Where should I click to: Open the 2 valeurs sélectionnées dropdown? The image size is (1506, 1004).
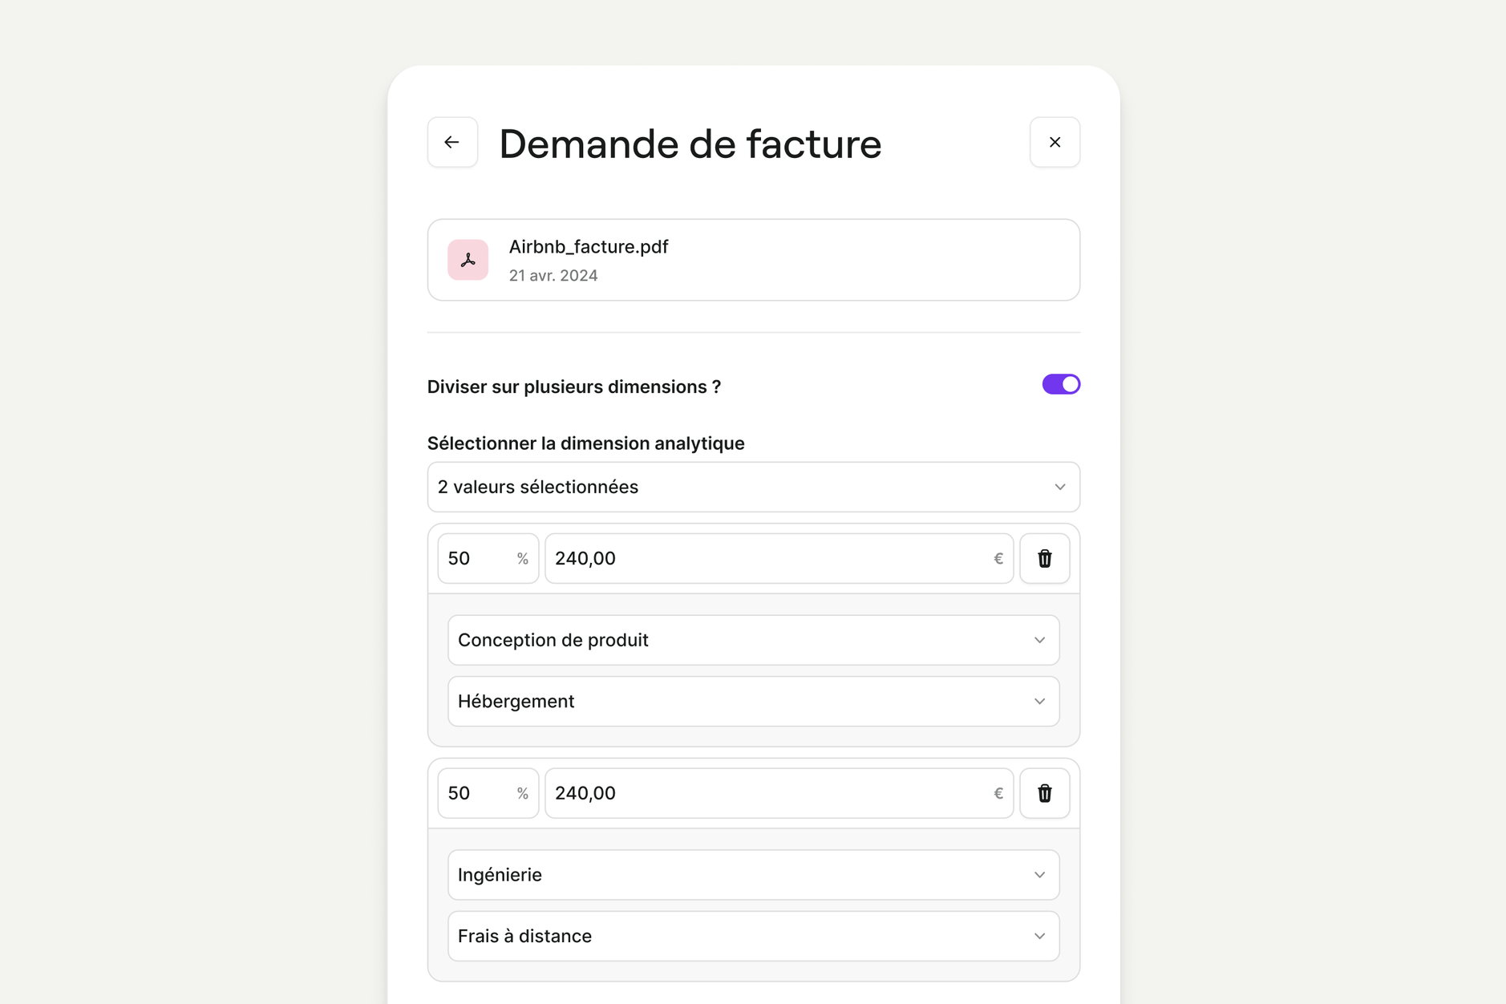click(752, 487)
